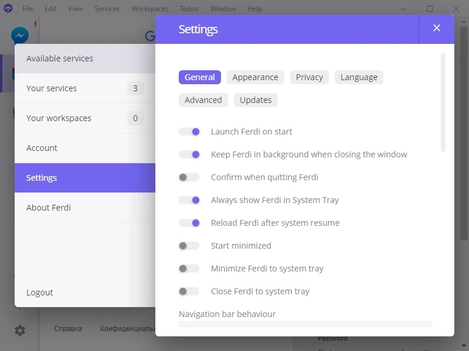Open the Help menu
The width and height of the screenshot is (469, 351).
coord(254,9)
